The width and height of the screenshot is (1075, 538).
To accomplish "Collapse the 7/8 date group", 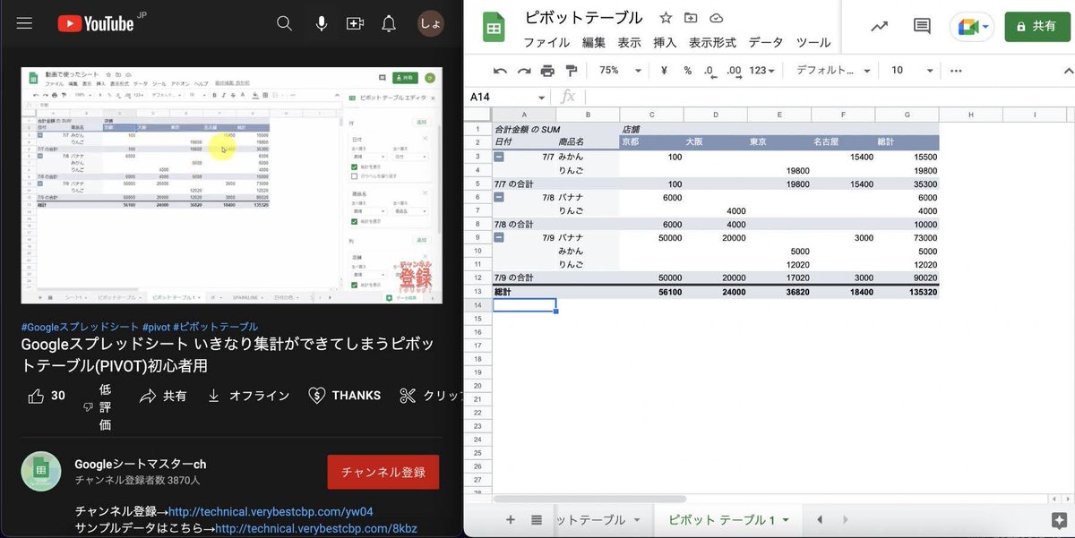I will [x=499, y=197].
